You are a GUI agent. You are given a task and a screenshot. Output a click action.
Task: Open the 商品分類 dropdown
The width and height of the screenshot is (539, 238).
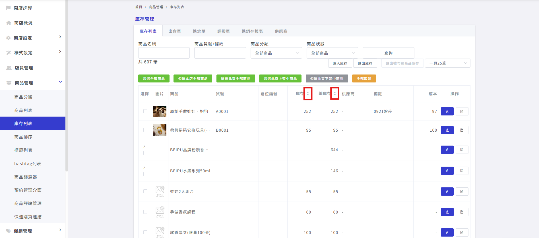click(276, 53)
